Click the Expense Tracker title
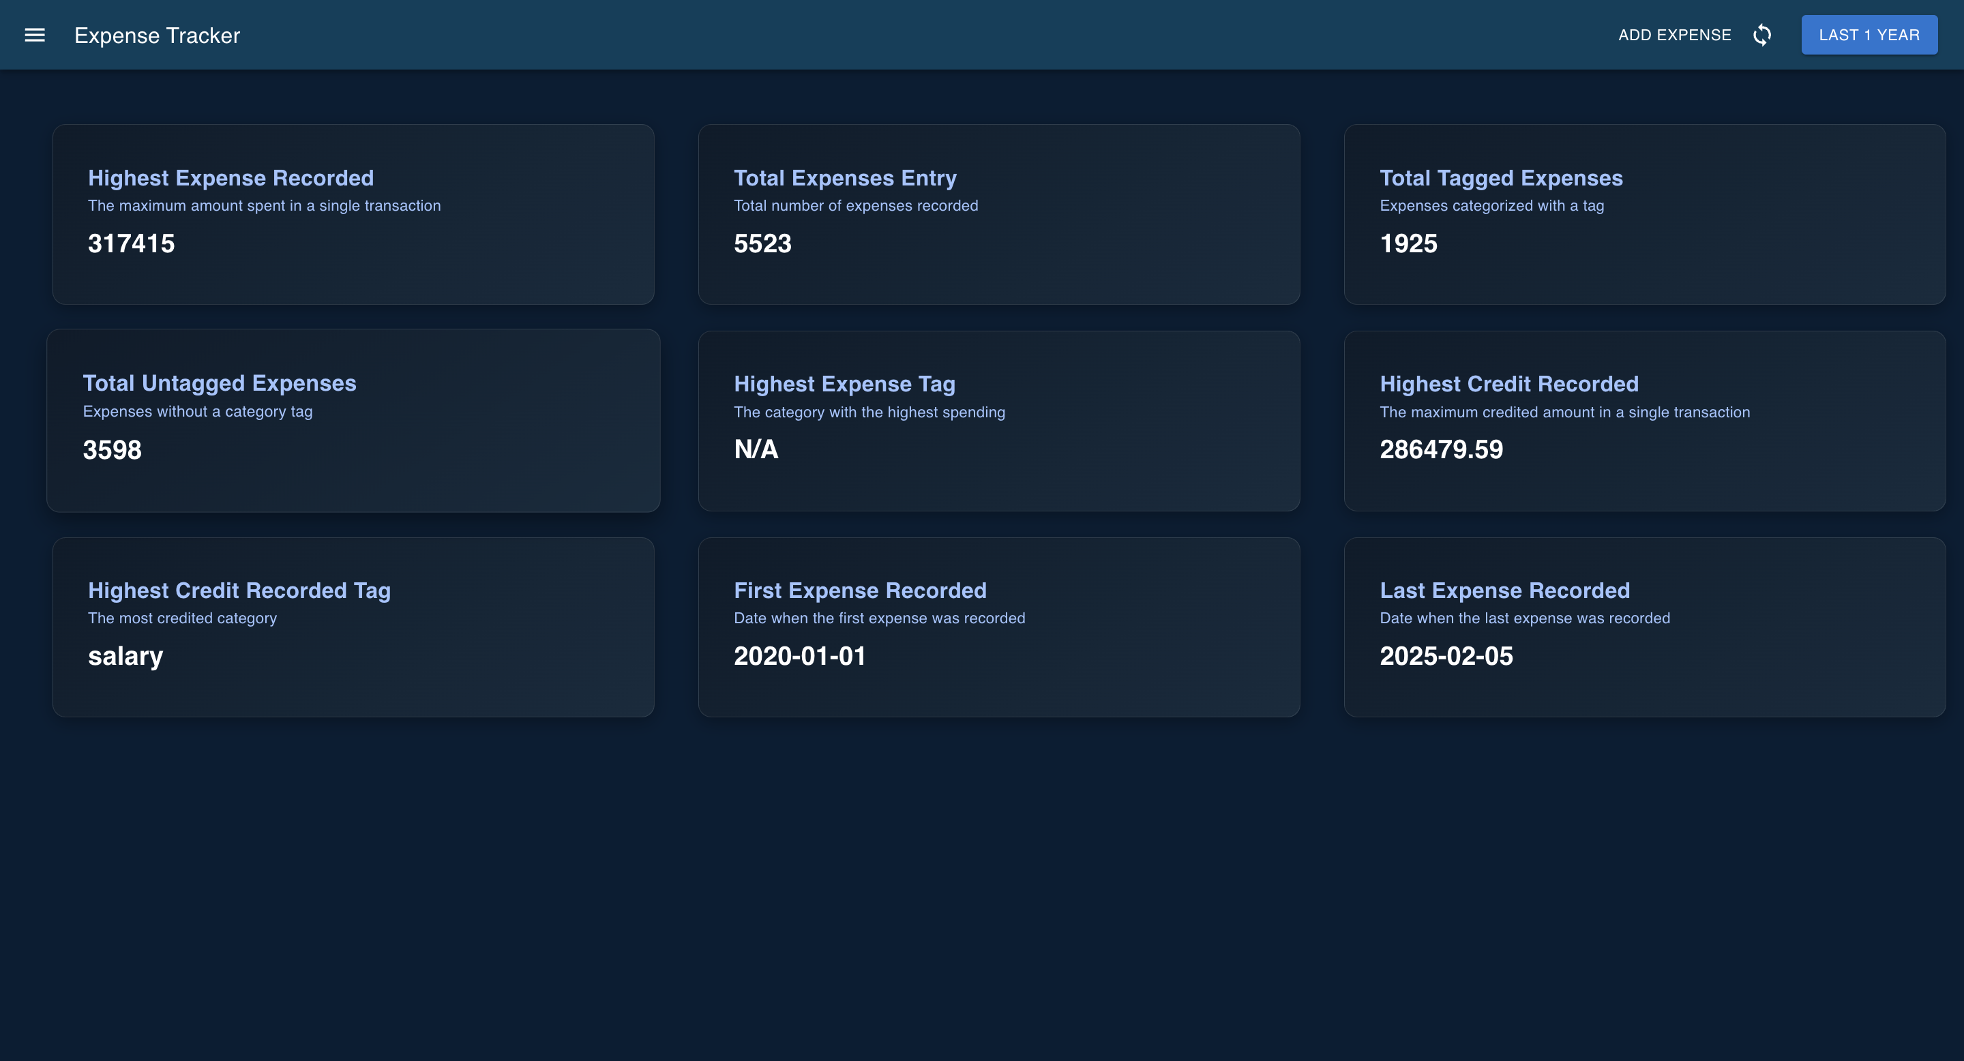 point(157,36)
